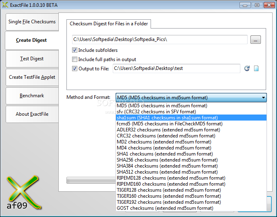Choose TIGER160 checksums option
Image resolution: width=277 pixels, height=217 pixels.
191,196
